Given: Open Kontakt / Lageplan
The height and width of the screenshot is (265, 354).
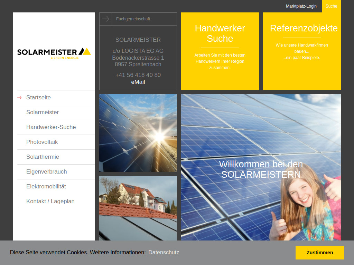Looking at the screenshot, I should click(x=50, y=202).
